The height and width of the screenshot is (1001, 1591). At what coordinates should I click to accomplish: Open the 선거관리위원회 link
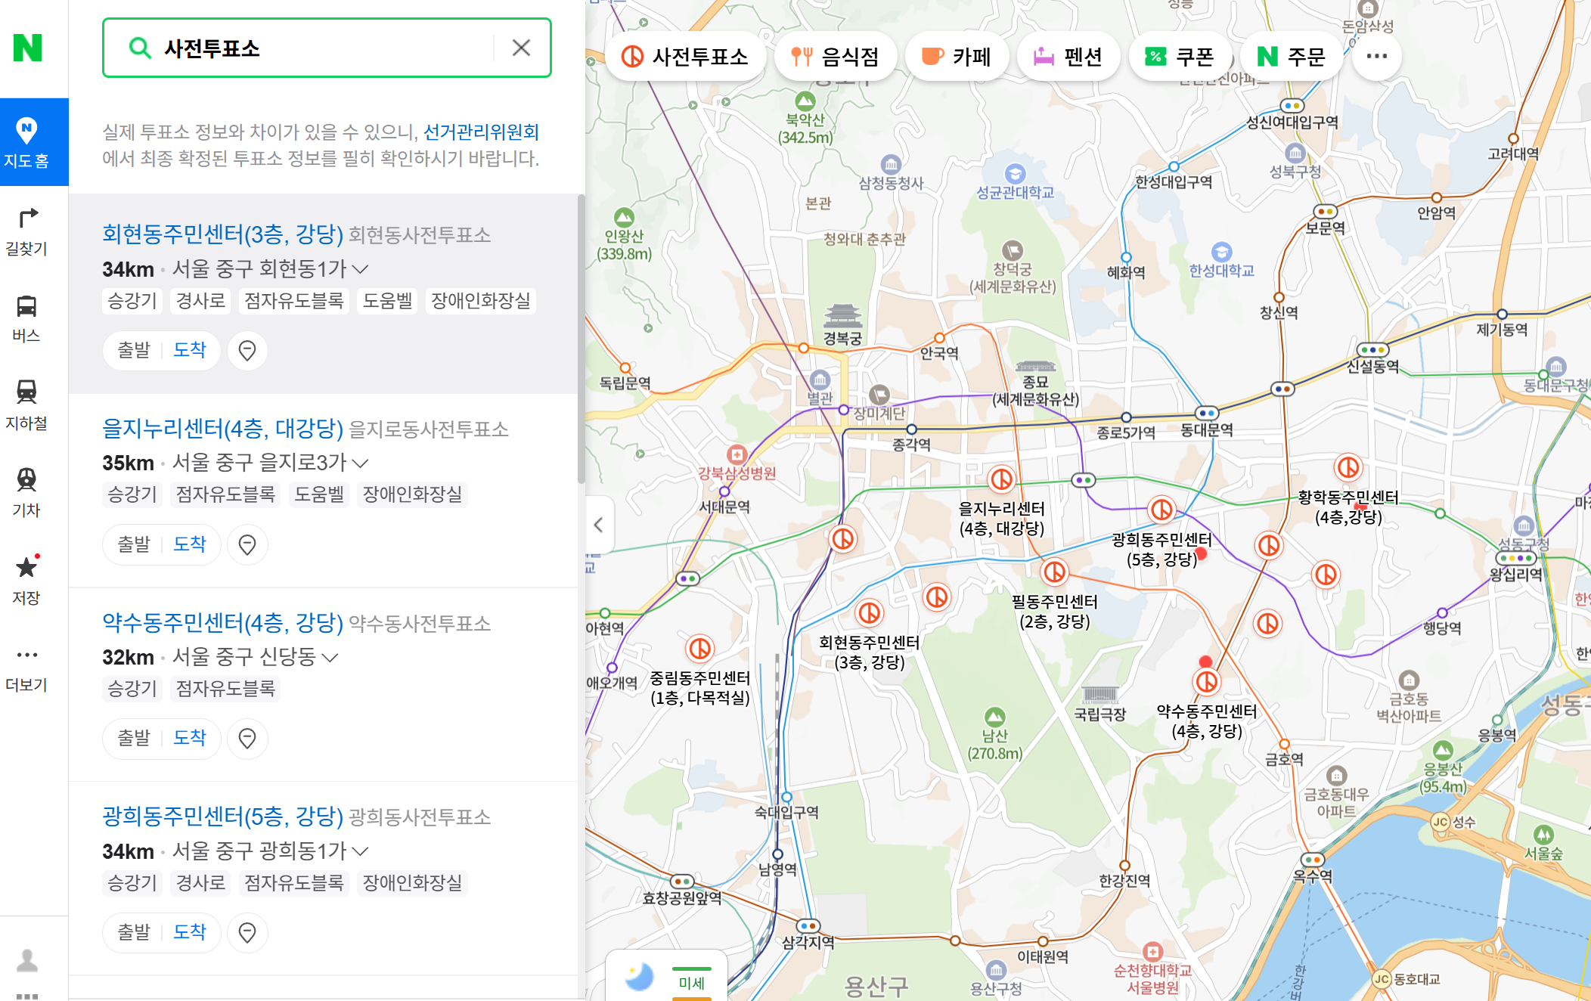[482, 131]
